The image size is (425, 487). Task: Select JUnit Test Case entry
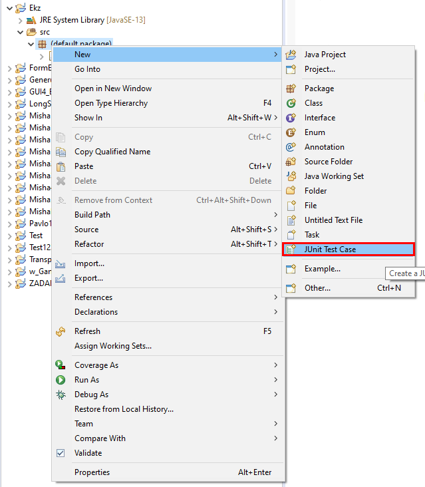(349, 249)
